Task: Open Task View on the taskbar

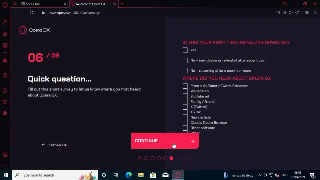Action: tap(116, 175)
